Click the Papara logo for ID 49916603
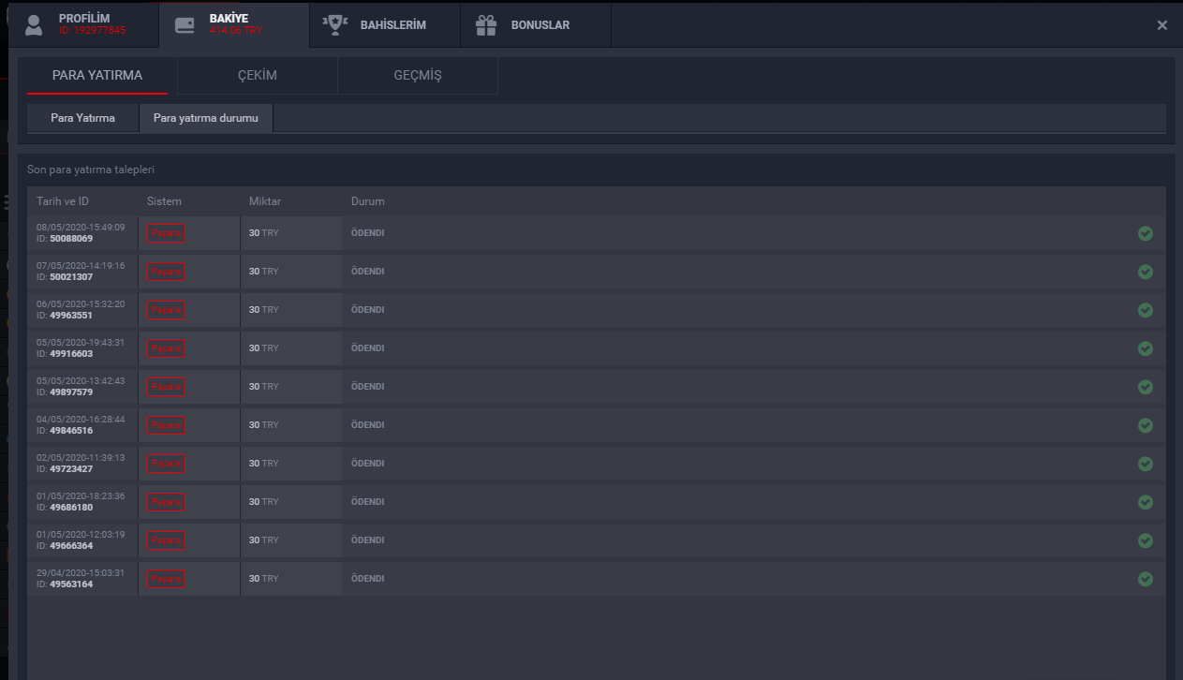The height and width of the screenshot is (680, 1183). pyautogui.click(x=166, y=348)
